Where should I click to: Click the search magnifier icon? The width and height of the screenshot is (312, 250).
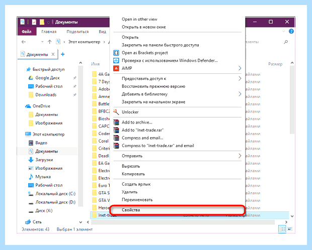[286, 42]
